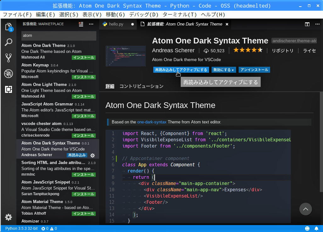Open the partially shown ライセ license link
This screenshot has height=232, width=323.
[309, 51]
